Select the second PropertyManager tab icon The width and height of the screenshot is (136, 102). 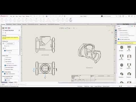(x=6, y=28)
